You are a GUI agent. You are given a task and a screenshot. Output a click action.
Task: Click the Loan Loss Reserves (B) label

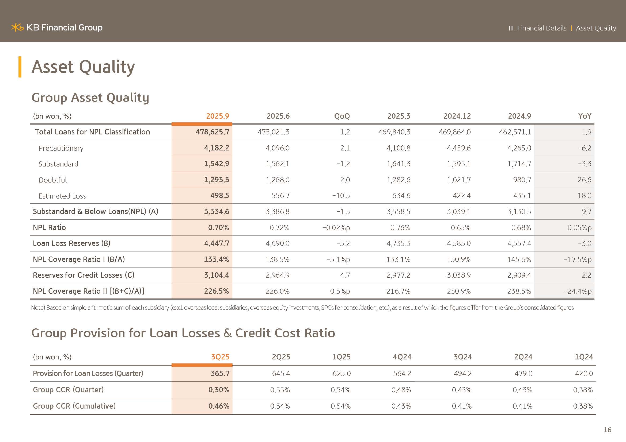point(71,243)
